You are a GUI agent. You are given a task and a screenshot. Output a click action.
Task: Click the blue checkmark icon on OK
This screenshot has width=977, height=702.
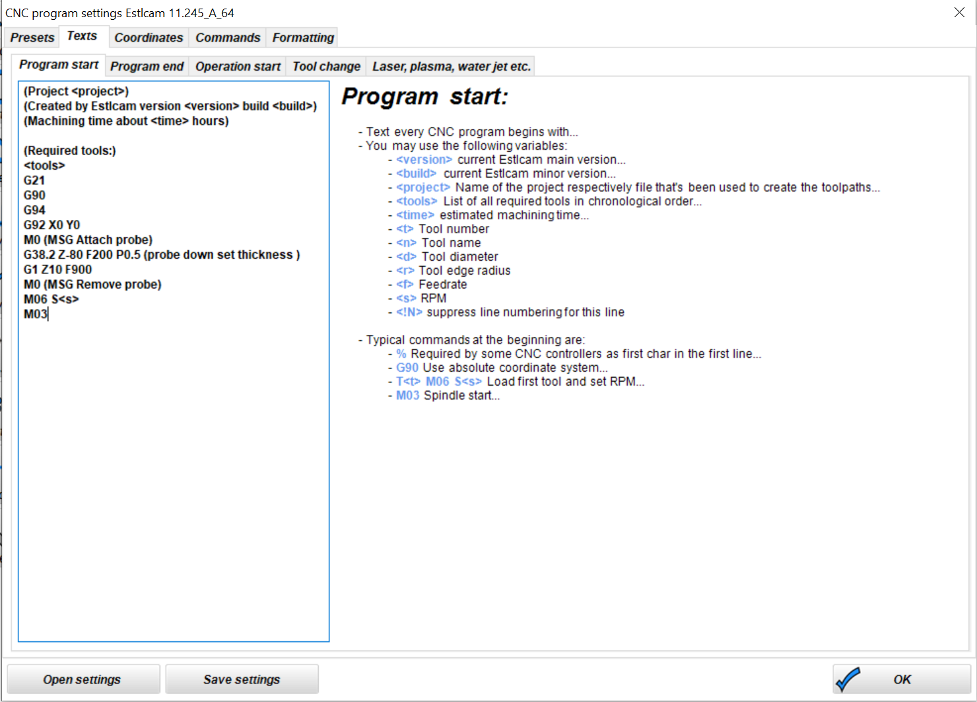tap(848, 679)
